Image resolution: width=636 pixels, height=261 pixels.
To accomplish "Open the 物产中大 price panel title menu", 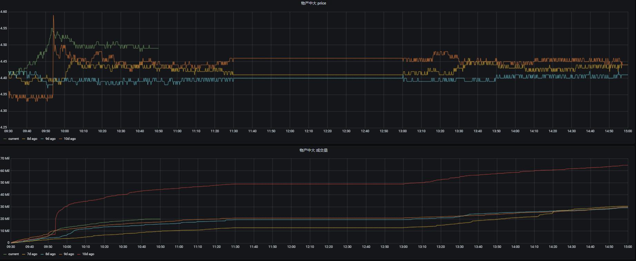I will click(313, 3).
